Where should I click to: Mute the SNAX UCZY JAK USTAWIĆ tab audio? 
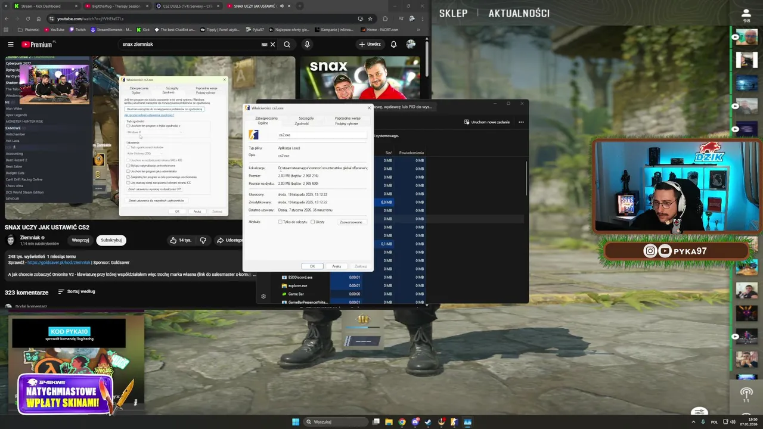(281, 6)
